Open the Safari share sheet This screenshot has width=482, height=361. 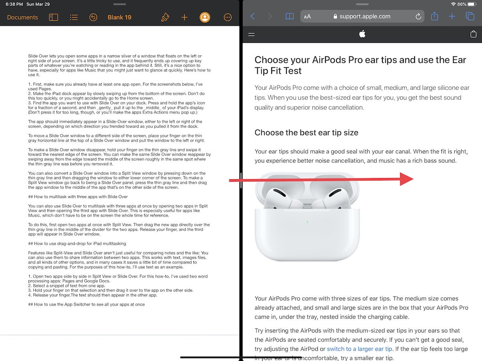(x=434, y=16)
